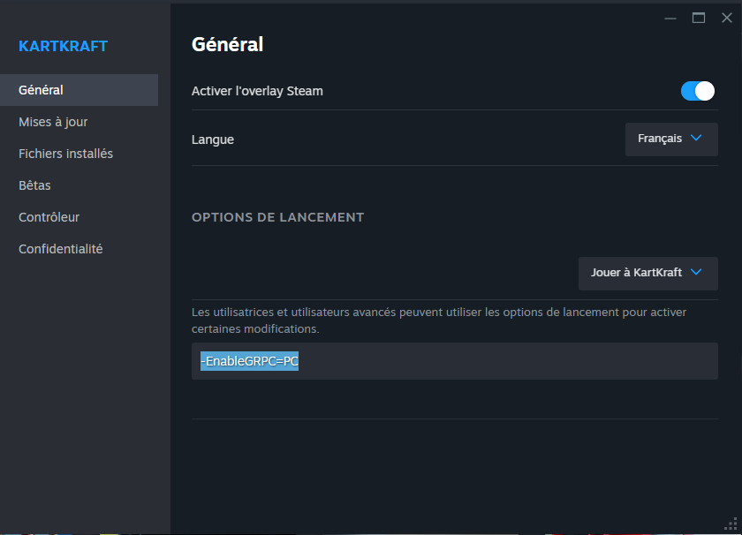This screenshot has height=535, width=742.
Task: Click the launch options description text
Action: (439, 320)
